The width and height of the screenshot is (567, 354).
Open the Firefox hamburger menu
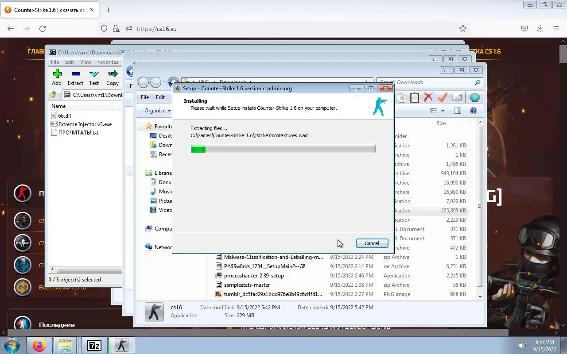click(556, 29)
